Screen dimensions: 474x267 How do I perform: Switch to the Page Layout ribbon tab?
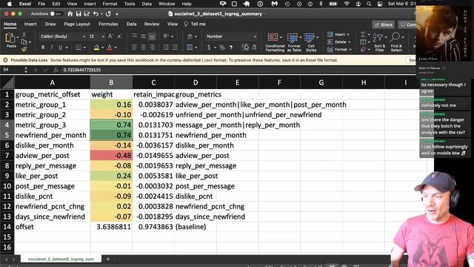pyautogui.click(x=77, y=24)
